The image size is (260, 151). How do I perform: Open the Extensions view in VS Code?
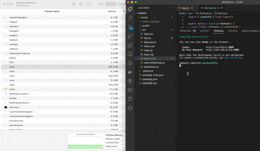[130, 45]
